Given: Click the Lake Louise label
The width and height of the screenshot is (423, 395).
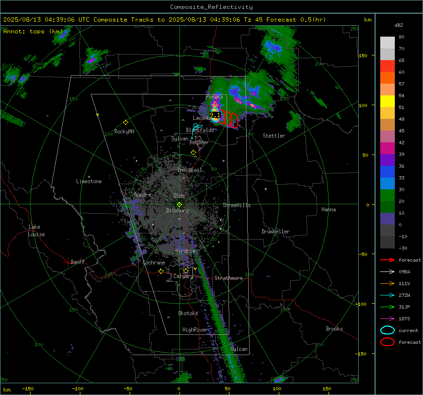Looking at the screenshot, I should (x=36, y=231).
